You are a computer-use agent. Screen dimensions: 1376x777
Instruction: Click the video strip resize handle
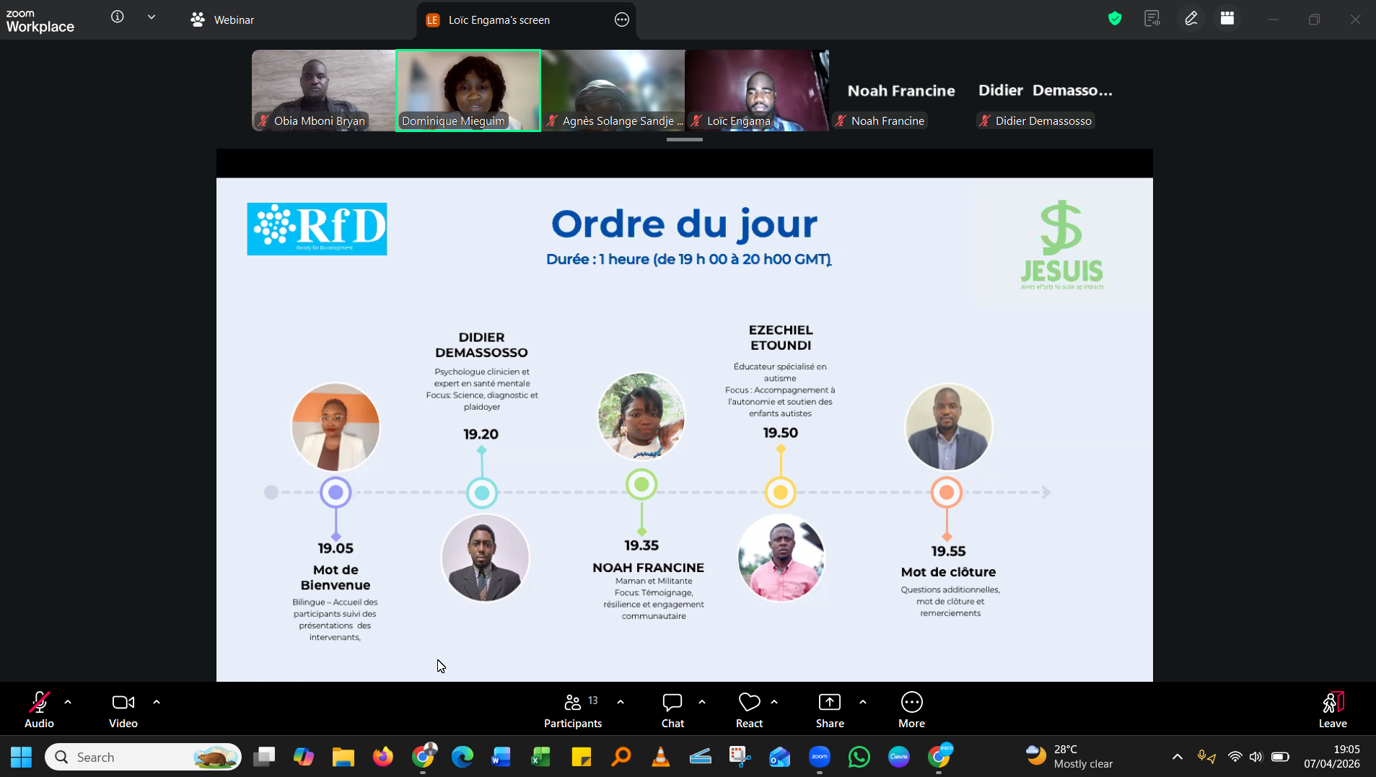coord(685,140)
